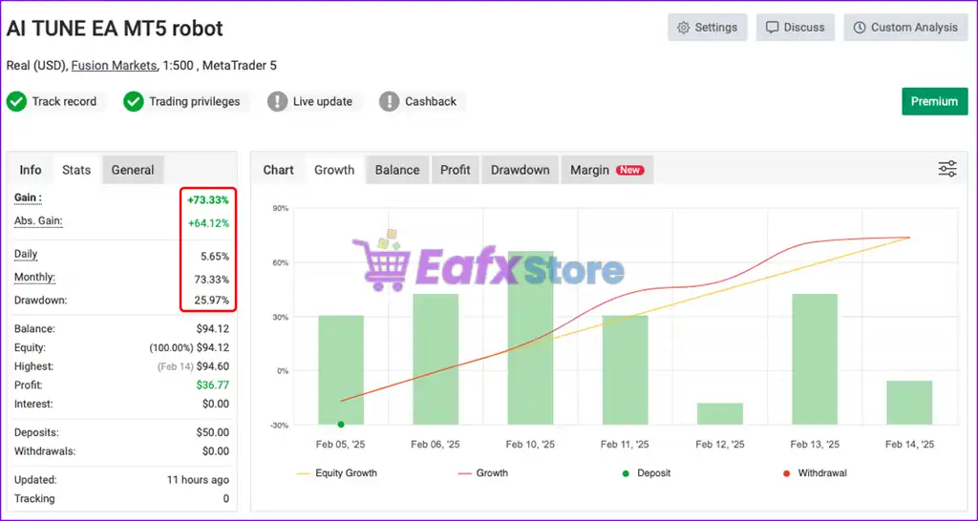Click the Cashback exclamation icon

tap(390, 101)
